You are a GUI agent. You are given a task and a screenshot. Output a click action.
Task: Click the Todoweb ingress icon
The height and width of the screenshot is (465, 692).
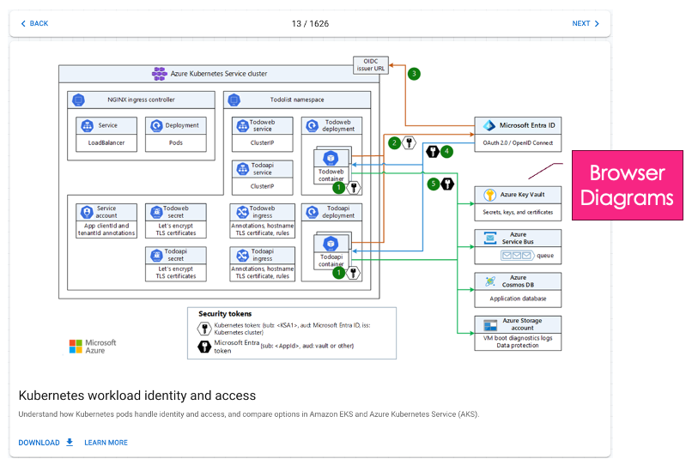[243, 212]
